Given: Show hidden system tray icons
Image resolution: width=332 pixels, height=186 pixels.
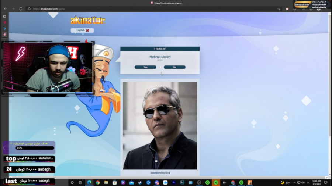Looking at the screenshot, I should point(294,183).
